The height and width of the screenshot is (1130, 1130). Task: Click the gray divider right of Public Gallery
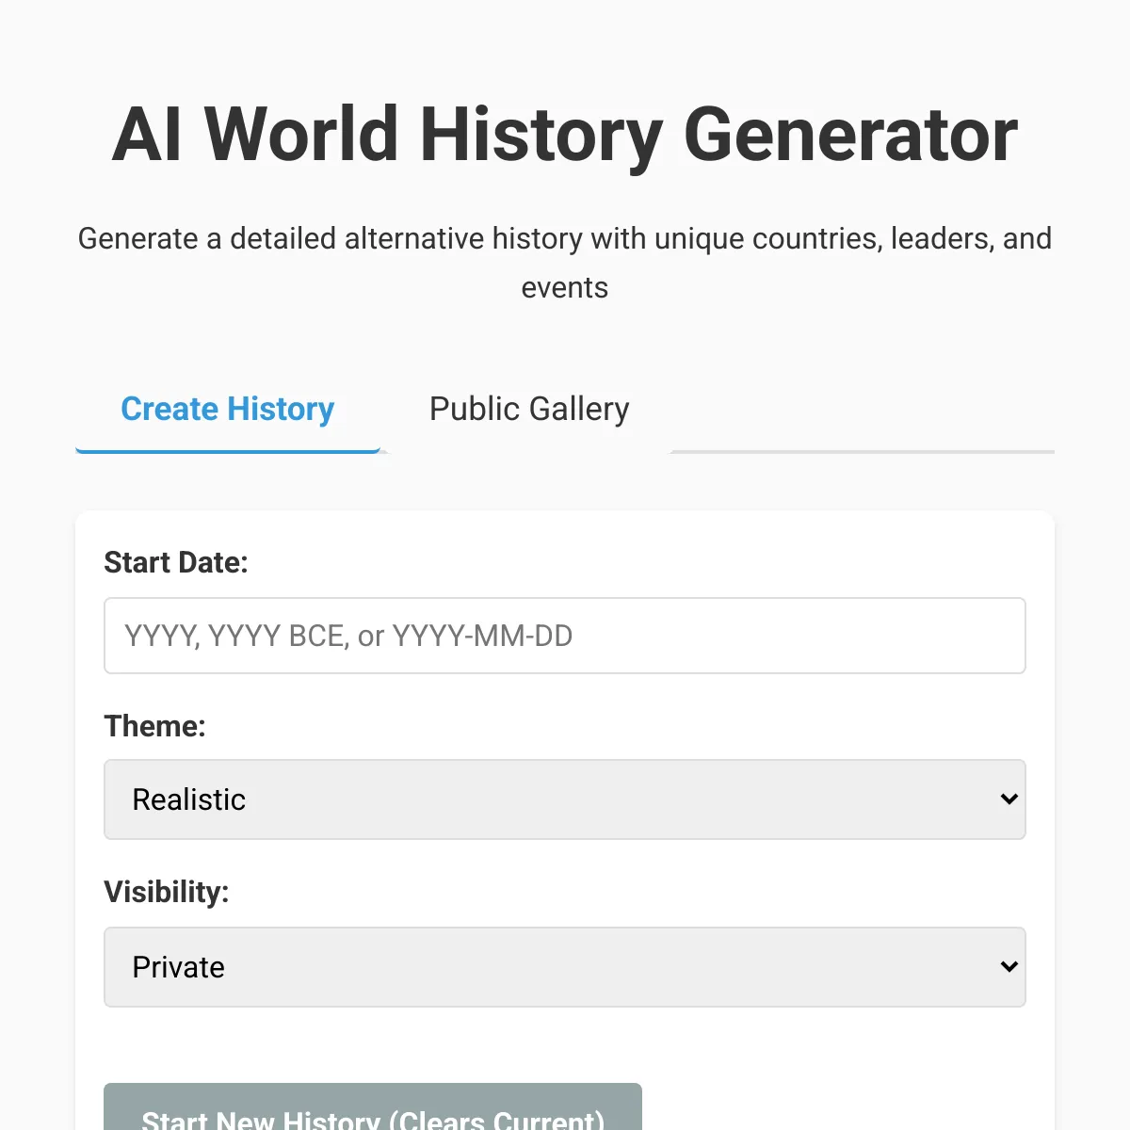(862, 452)
